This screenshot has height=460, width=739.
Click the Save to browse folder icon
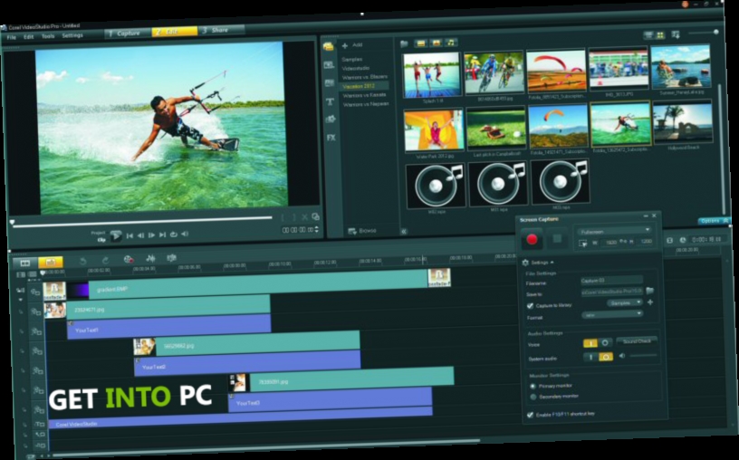tap(649, 291)
